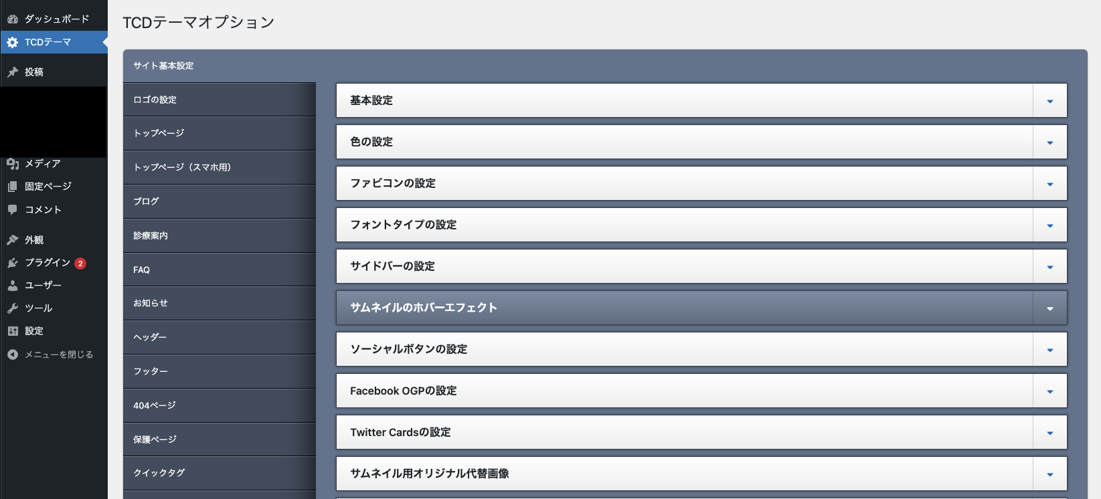This screenshot has height=499, width=1101.
Task: Expand the サムネイルのホバーエフェクト section header
Action: pyautogui.click(x=701, y=308)
